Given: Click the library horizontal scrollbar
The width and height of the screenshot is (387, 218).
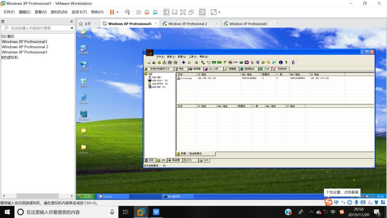Looking at the screenshot, I should point(37,196).
